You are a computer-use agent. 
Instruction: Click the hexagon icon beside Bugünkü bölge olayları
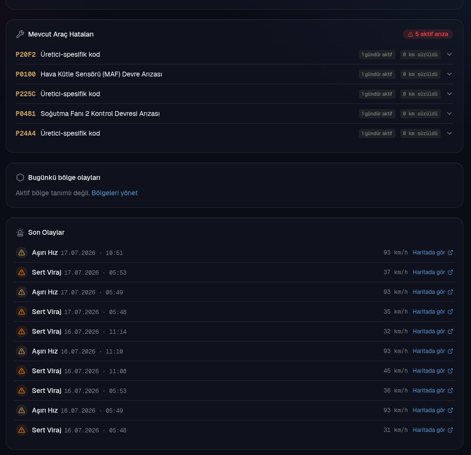click(20, 177)
